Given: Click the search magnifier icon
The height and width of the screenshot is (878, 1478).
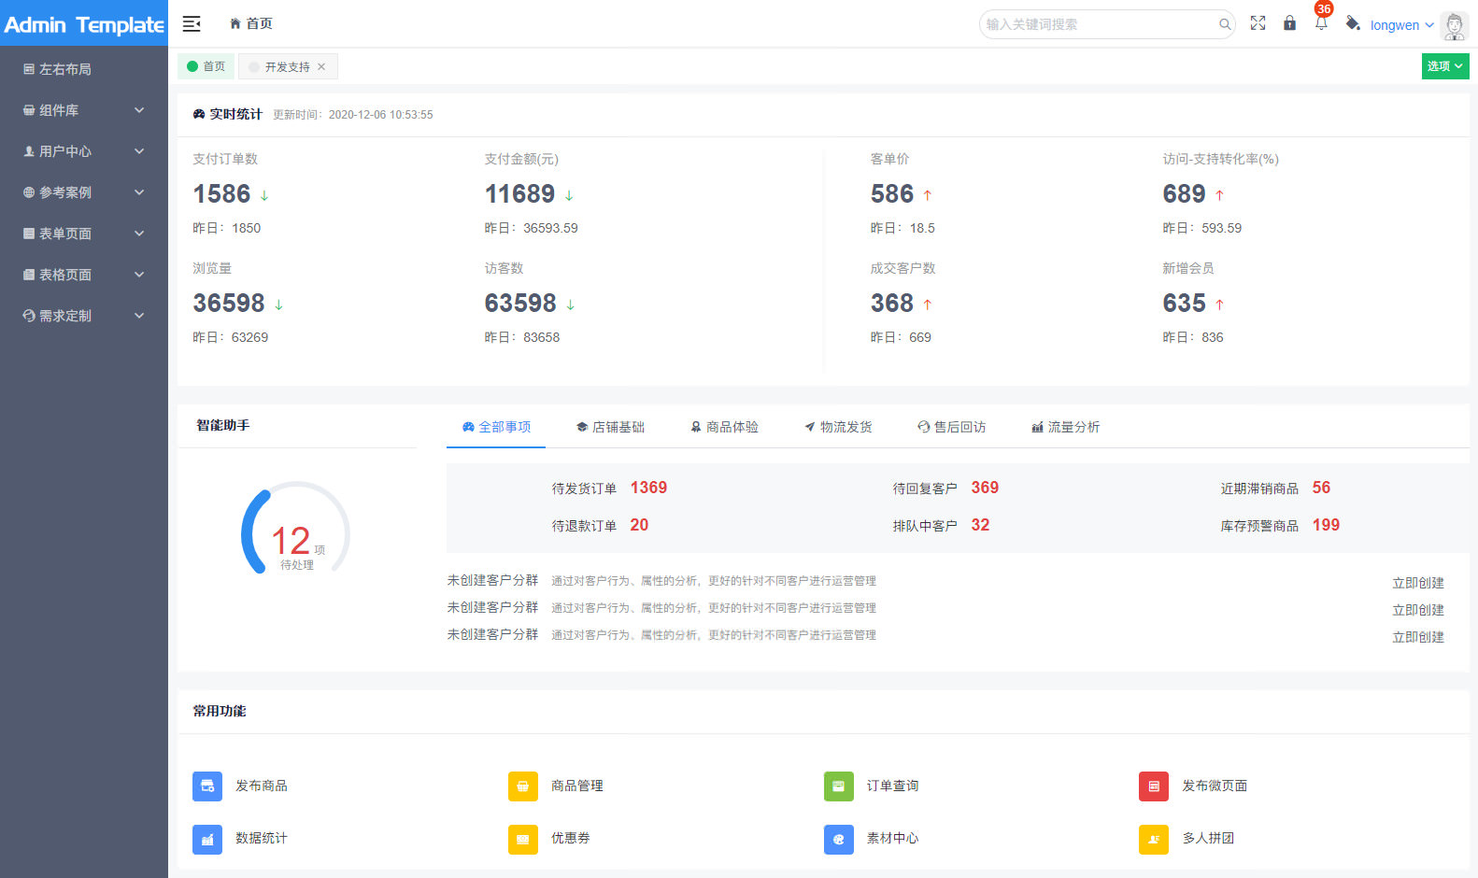Looking at the screenshot, I should [x=1224, y=24].
